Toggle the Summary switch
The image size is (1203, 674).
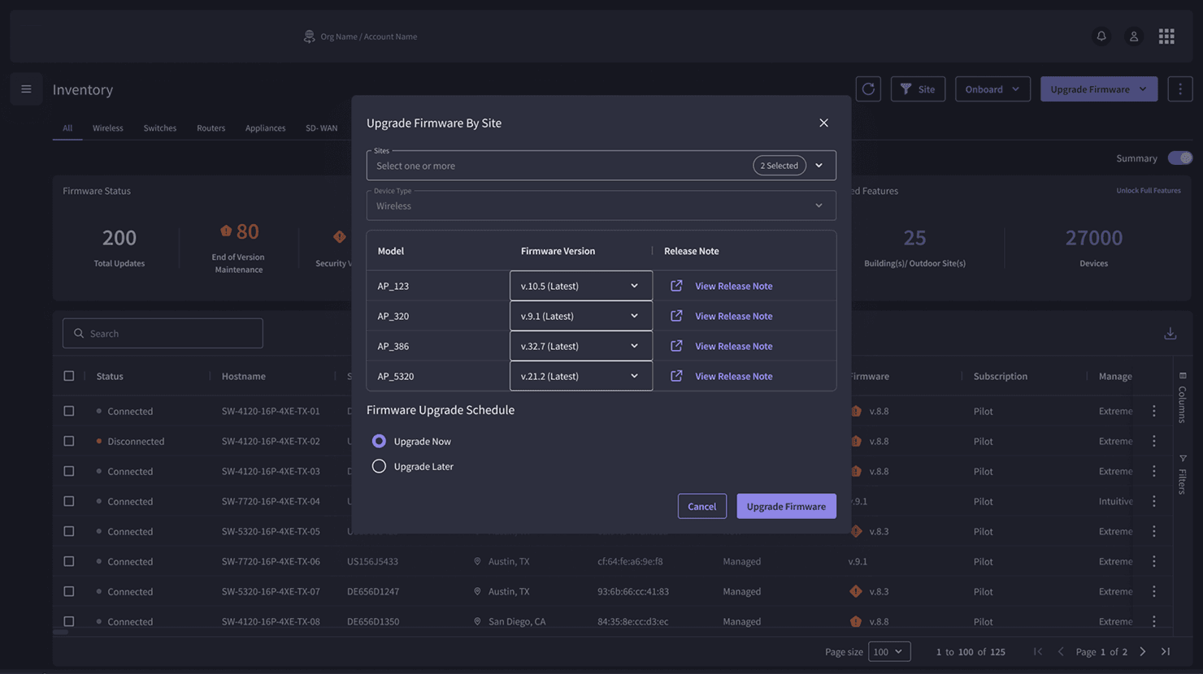(1180, 158)
